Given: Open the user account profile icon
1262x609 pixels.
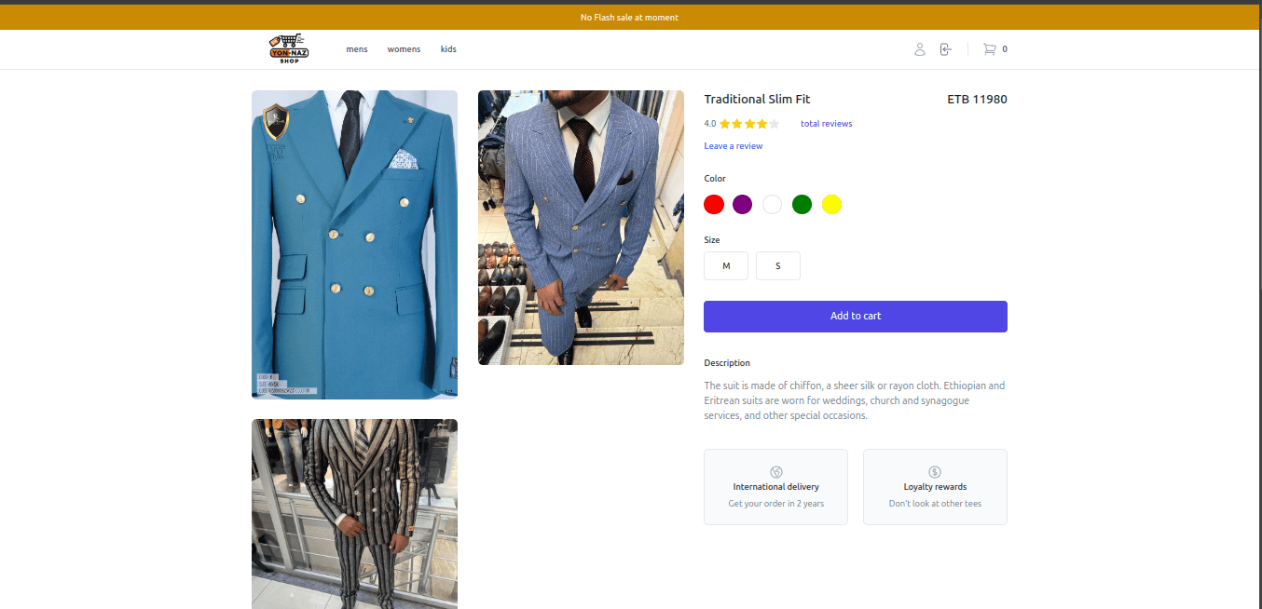Looking at the screenshot, I should (x=919, y=49).
